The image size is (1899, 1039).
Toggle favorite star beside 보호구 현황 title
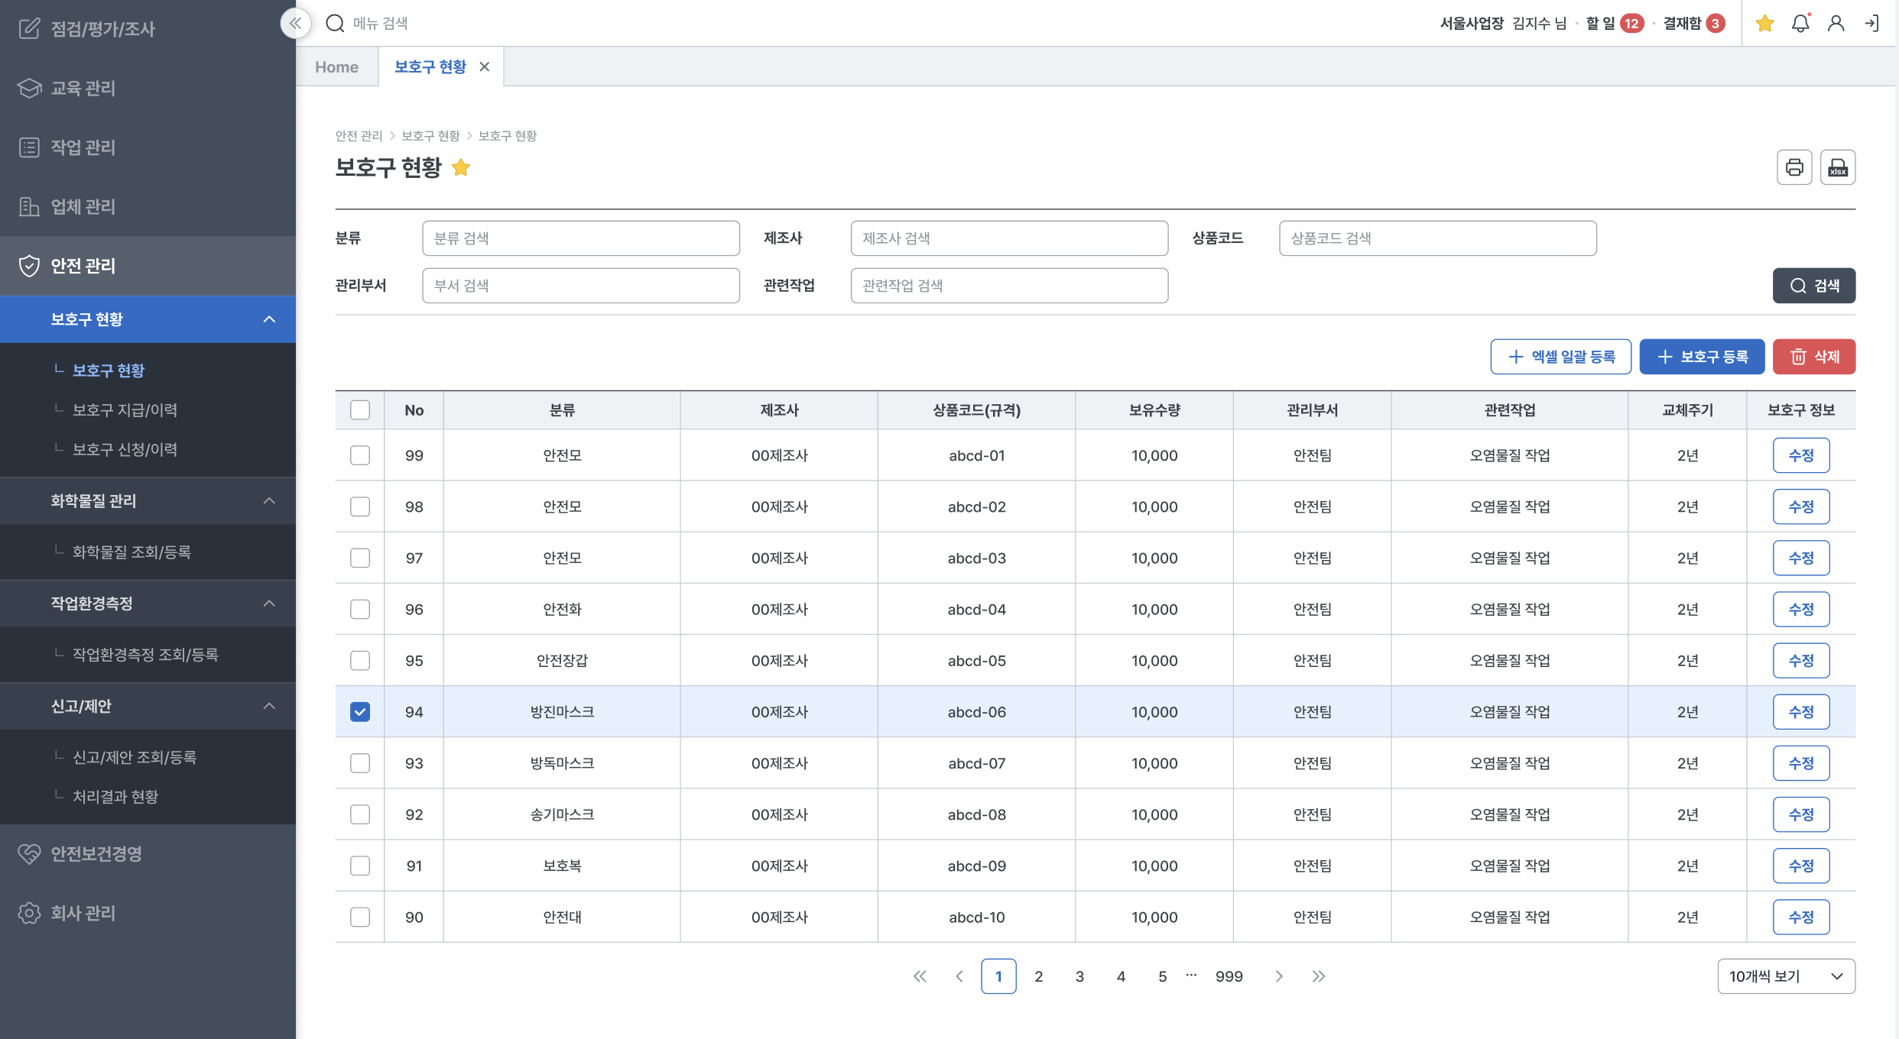tap(461, 167)
